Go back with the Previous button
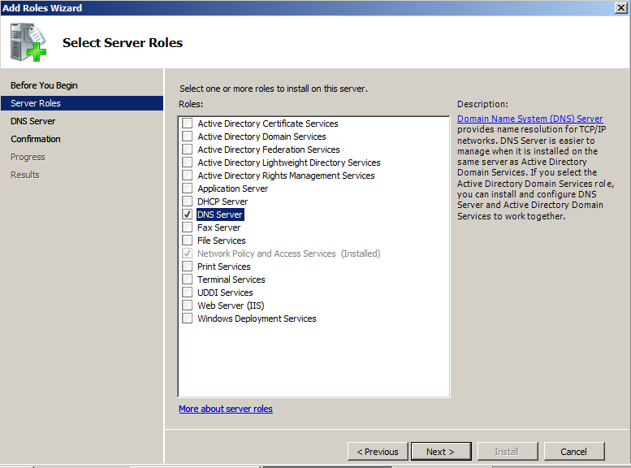The image size is (631, 468). (378, 452)
